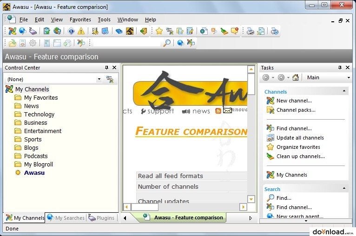The height and width of the screenshot is (236, 356).
Task: Click the Find... link under Search
Action: click(284, 198)
